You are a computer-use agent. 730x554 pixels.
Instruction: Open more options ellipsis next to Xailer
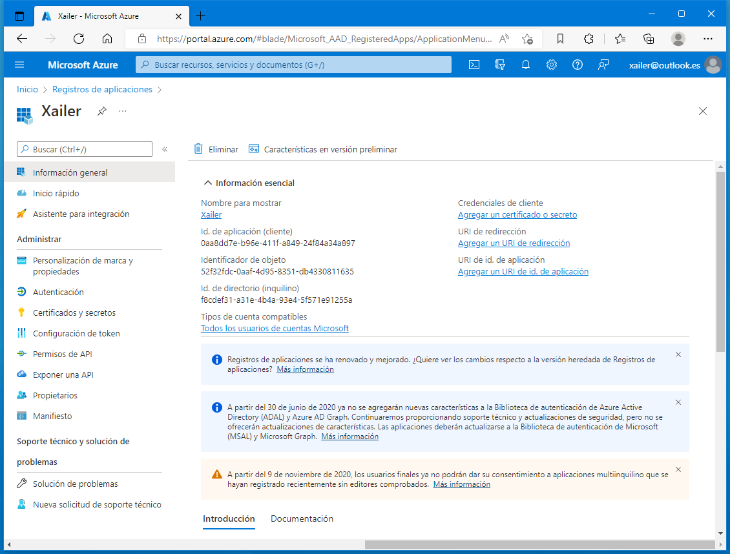coord(123,111)
